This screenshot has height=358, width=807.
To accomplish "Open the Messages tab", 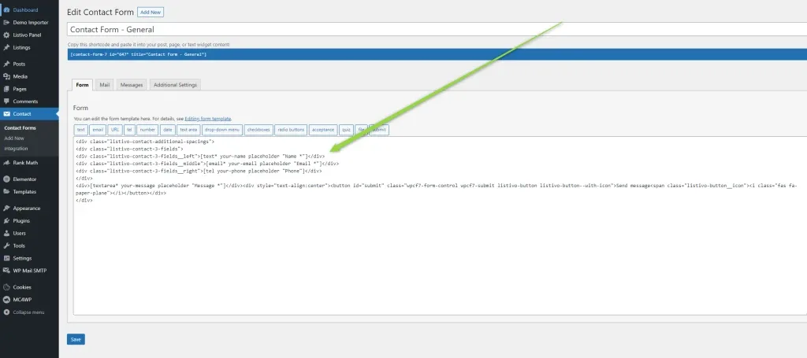I will pos(132,85).
